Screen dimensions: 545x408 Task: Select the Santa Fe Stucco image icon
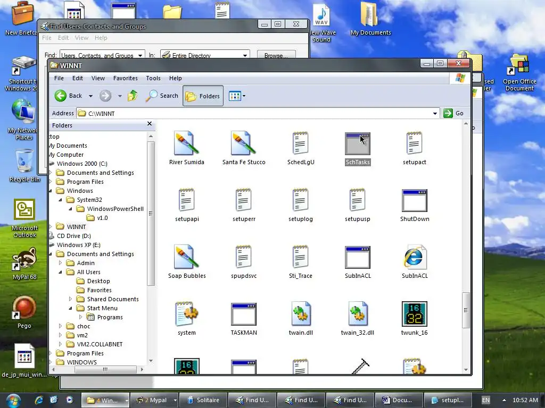(244, 143)
